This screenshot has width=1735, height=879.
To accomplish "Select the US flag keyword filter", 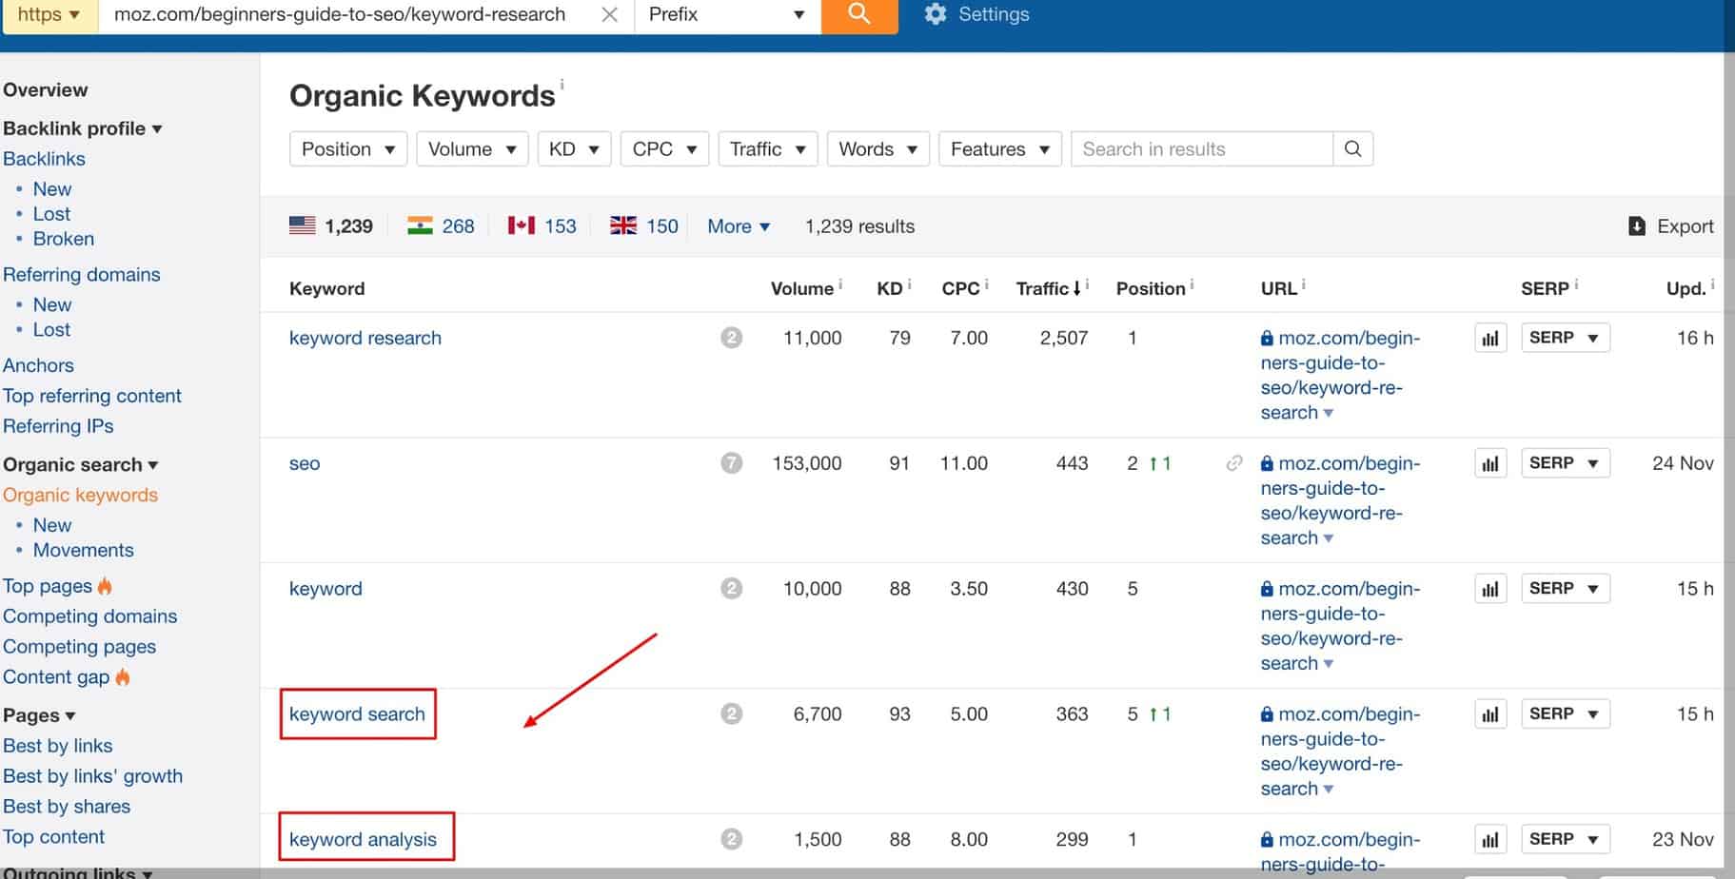I will click(x=302, y=225).
